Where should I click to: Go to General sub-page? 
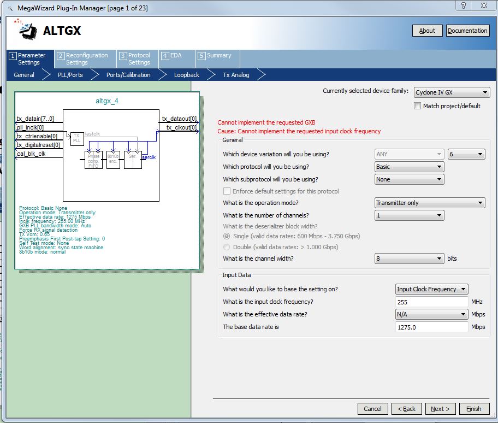coord(24,75)
